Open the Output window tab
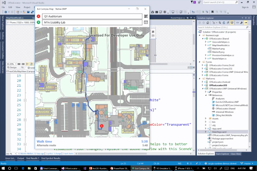The width and height of the screenshot is (257, 171). [21, 158]
